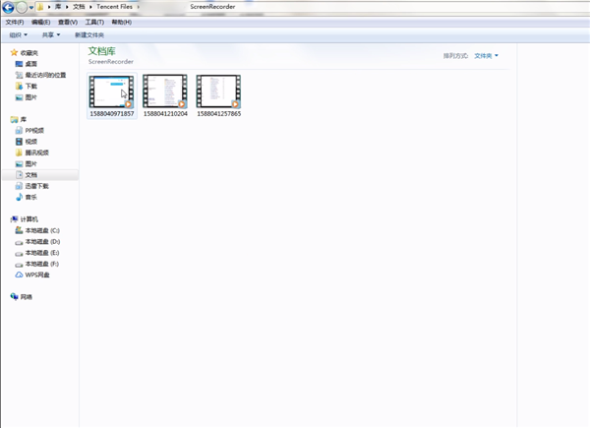This screenshot has width=590, height=428.
Task: Open the 共享 dropdown in the toolbar
Action: pyautogui.click(x=51, y=35)
